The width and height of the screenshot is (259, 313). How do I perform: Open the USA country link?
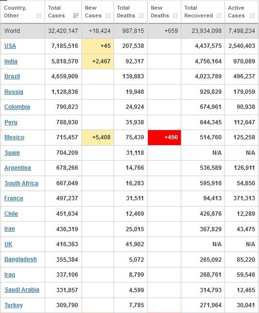[10, 46]
